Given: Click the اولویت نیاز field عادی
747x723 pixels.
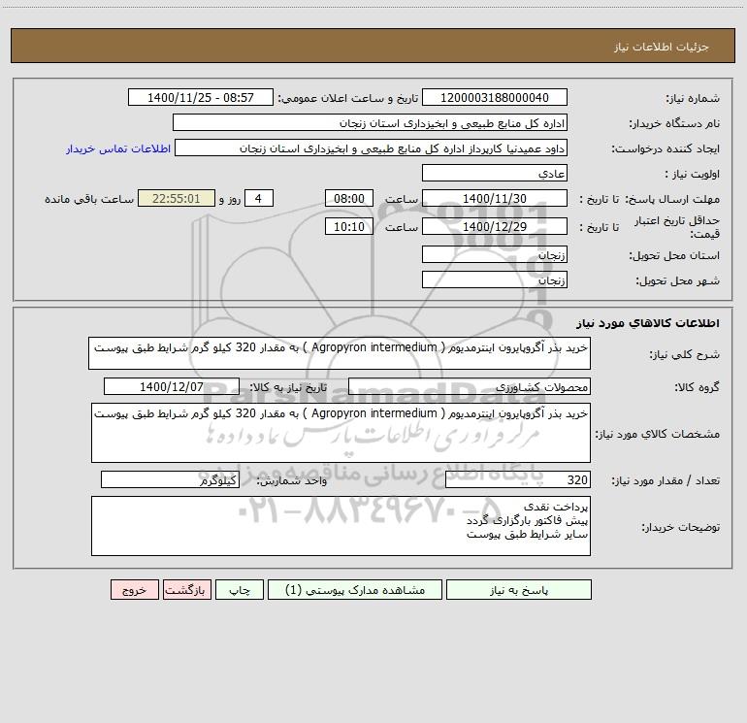Looking at the screenshot, I should point(495,173).
